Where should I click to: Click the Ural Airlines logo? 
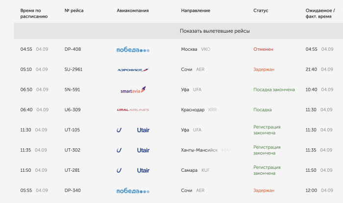click(x=133, y=110)
